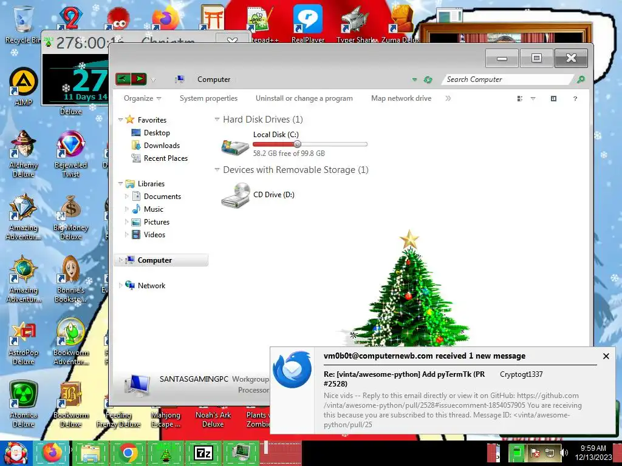Click Uninstall or change a program
This screenshot has width=622, height=466.
(304, 98)
